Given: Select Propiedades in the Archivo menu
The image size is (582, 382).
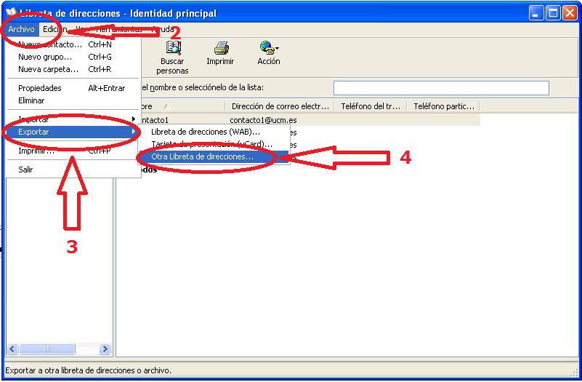Looking at the screenshot, I should pos(40,88).
